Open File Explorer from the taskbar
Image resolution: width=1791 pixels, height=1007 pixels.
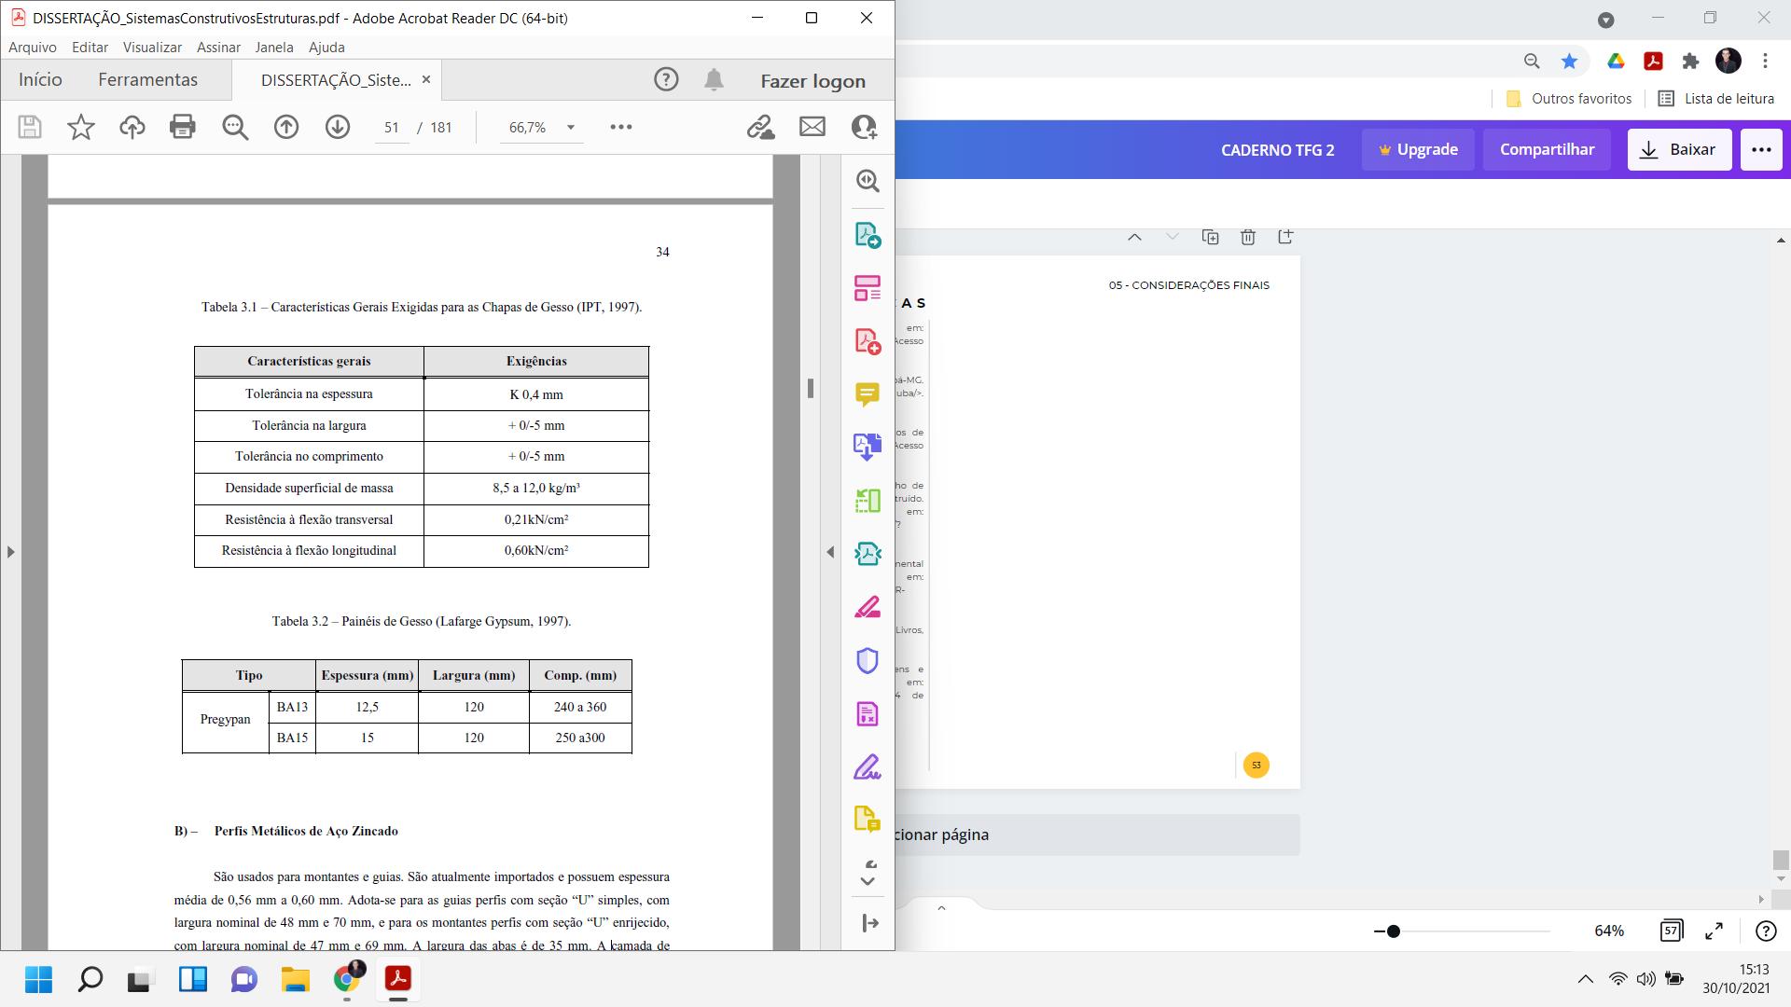pyautogui.click(x=295, y=979)
